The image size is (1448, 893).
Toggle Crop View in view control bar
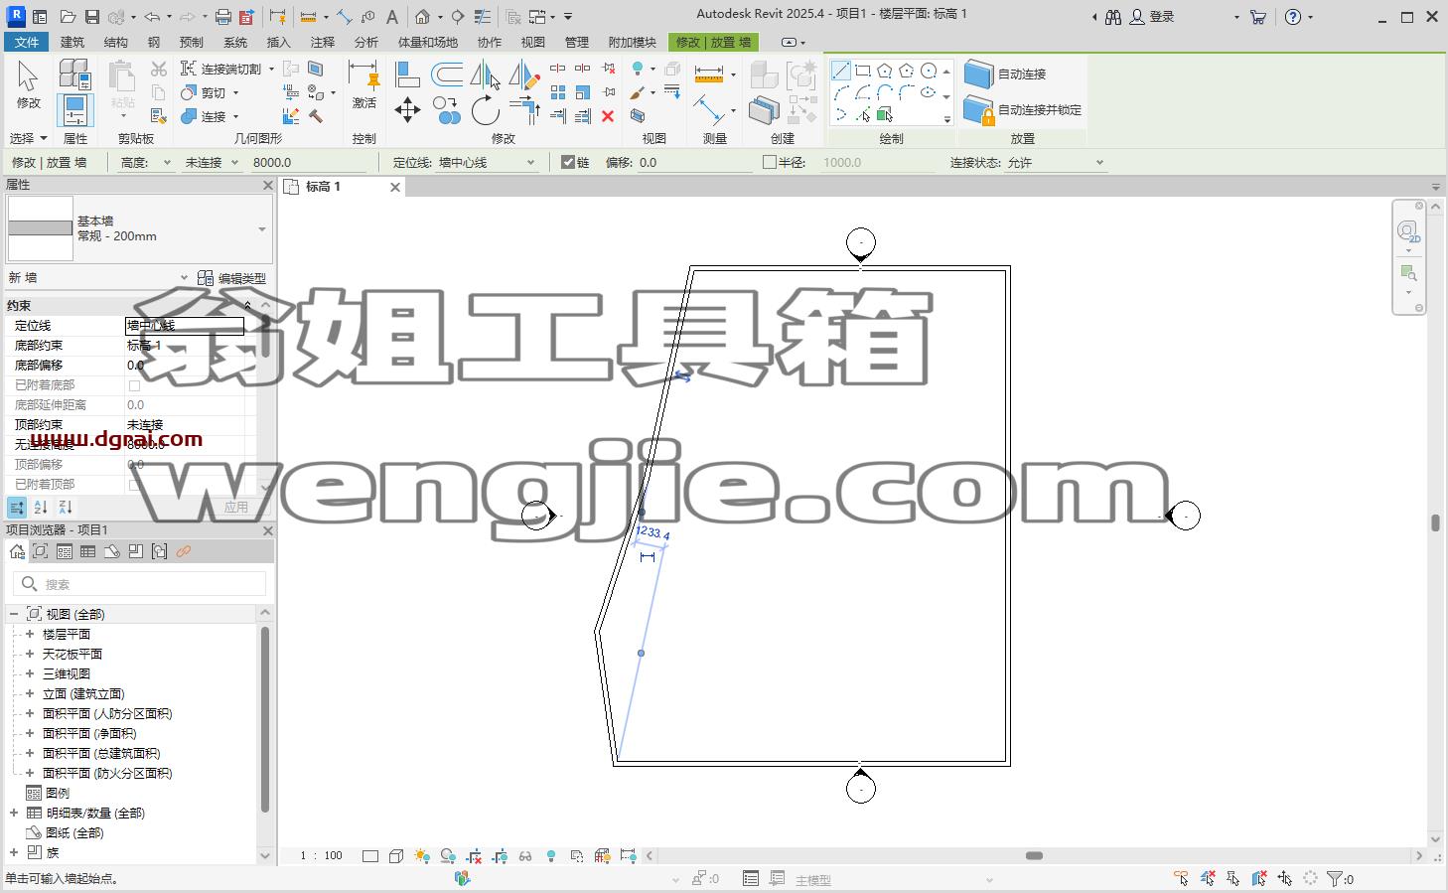click(x=474, y=855)
